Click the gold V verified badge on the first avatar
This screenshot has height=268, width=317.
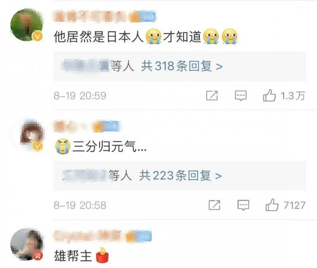[x=38, y=36]
